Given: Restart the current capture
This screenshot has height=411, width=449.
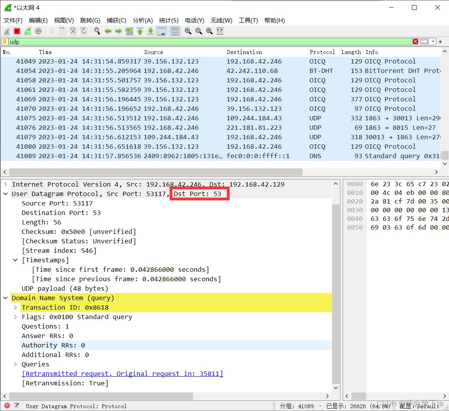Looking at the screenshot, I should point(28,31).
